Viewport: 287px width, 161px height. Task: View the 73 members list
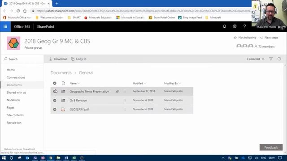point(265,47)
